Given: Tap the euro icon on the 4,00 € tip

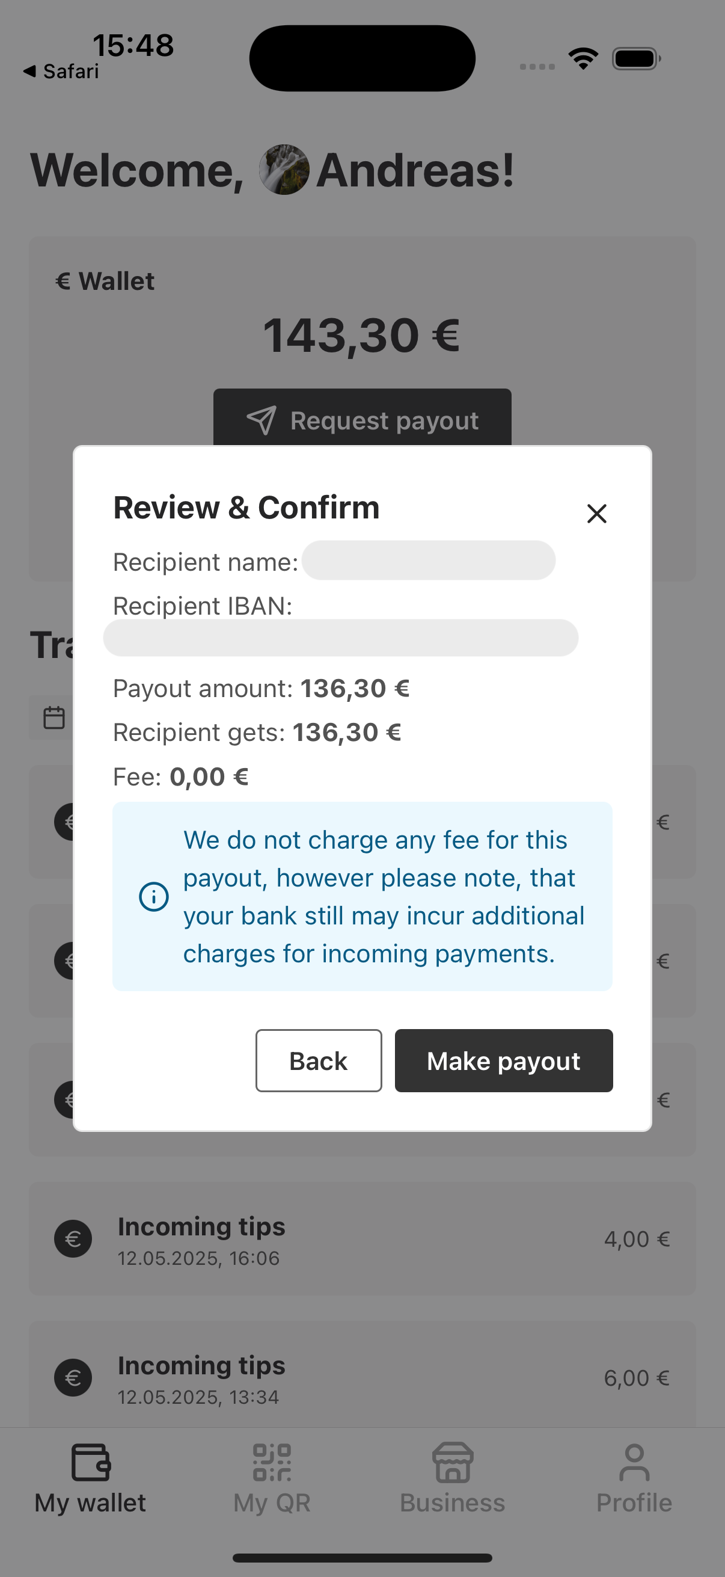Looking at the screenshot, I should pyautogui.click(x=73, y=1238).
